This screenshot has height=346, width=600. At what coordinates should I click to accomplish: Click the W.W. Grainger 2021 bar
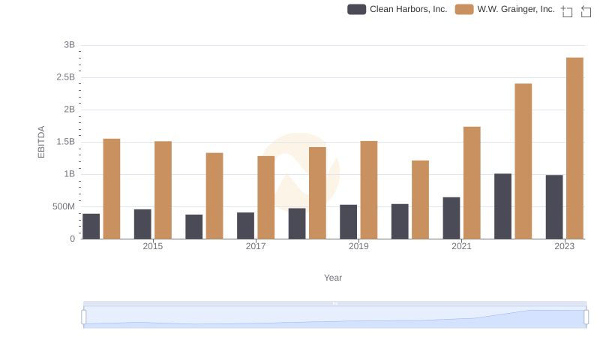(x=472, y=183)
